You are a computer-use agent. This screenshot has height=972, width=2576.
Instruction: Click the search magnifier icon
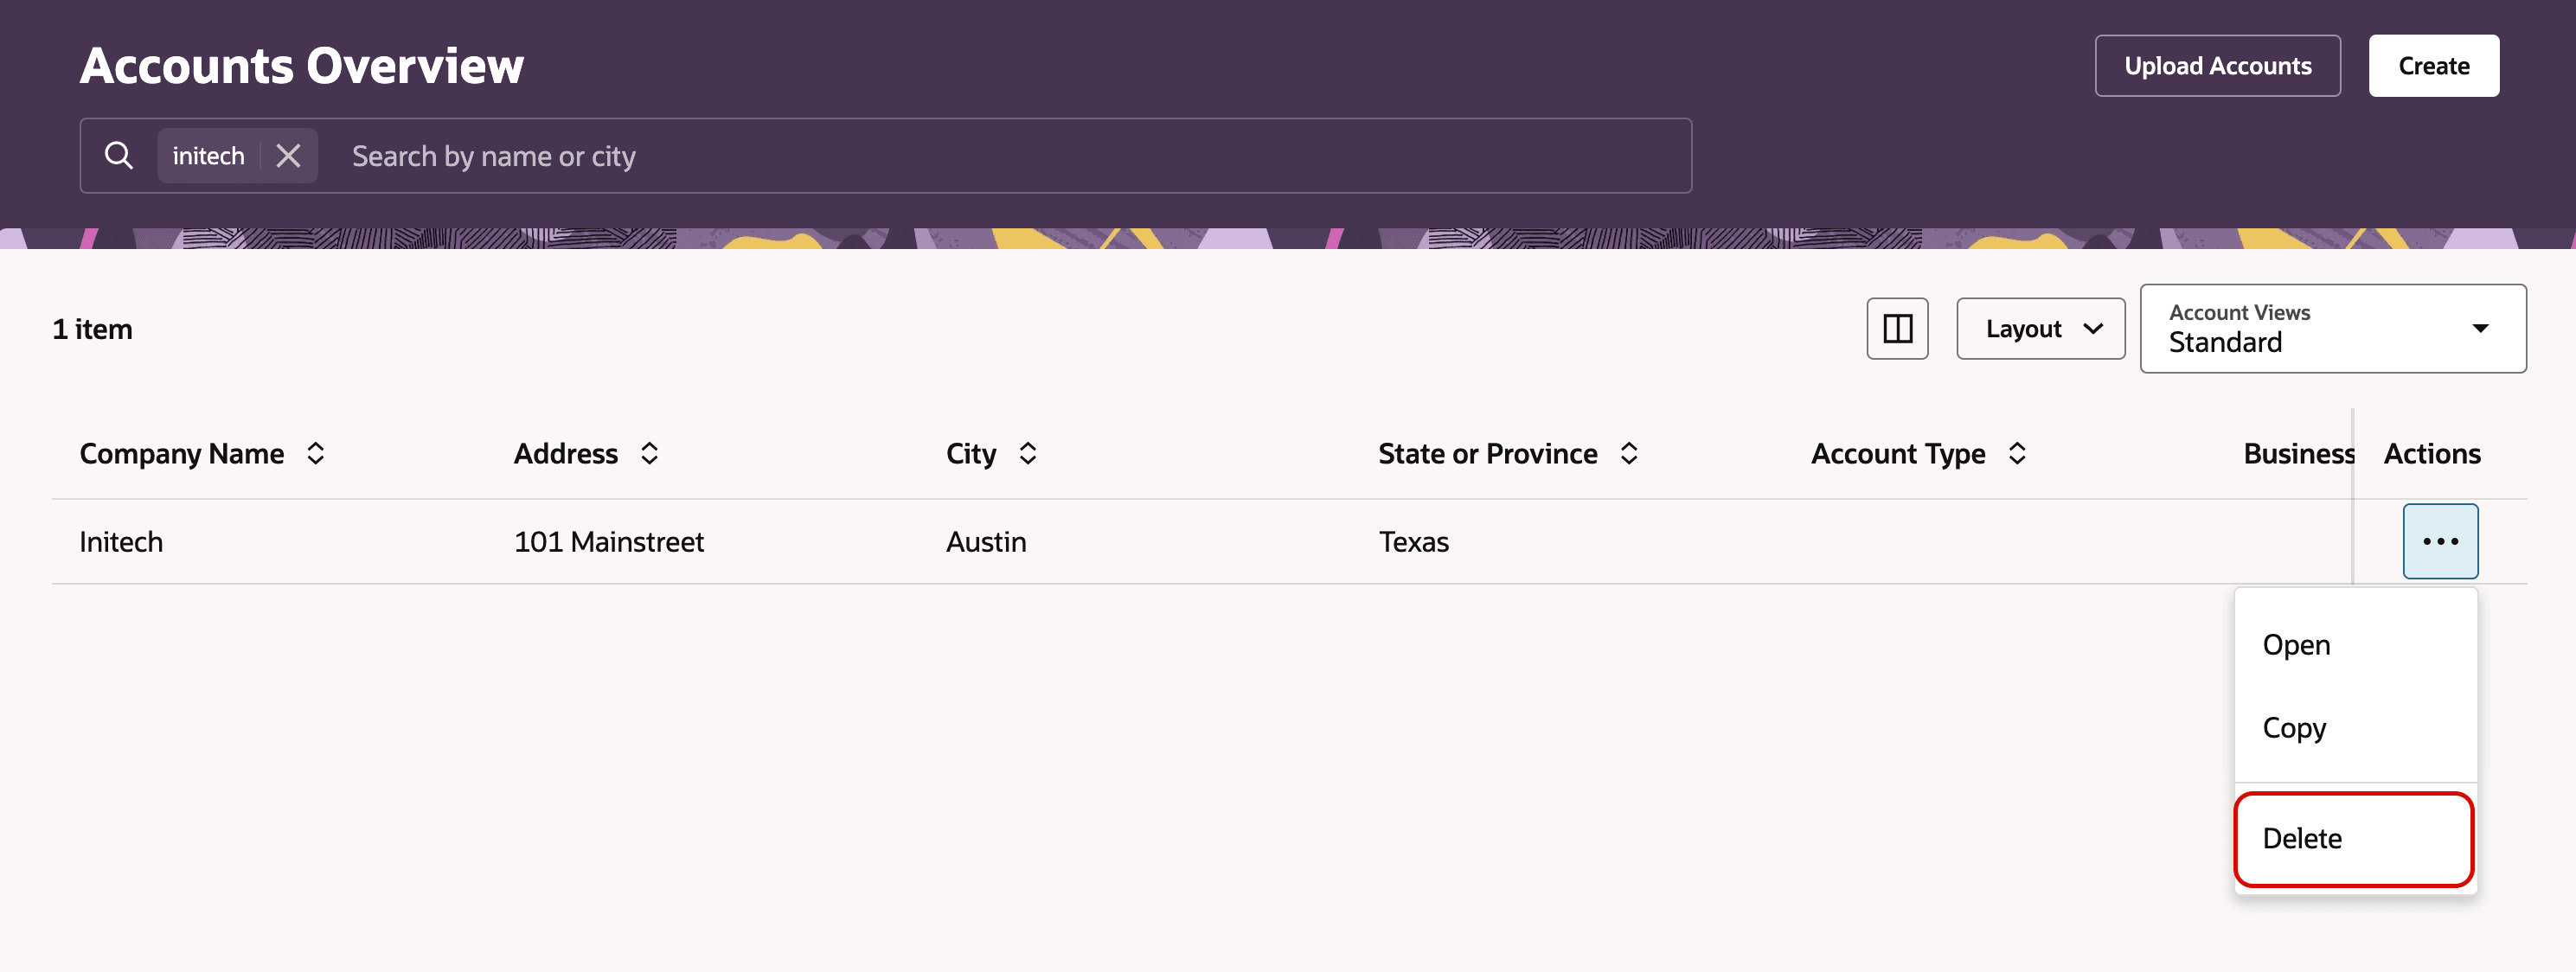[119, 155]
